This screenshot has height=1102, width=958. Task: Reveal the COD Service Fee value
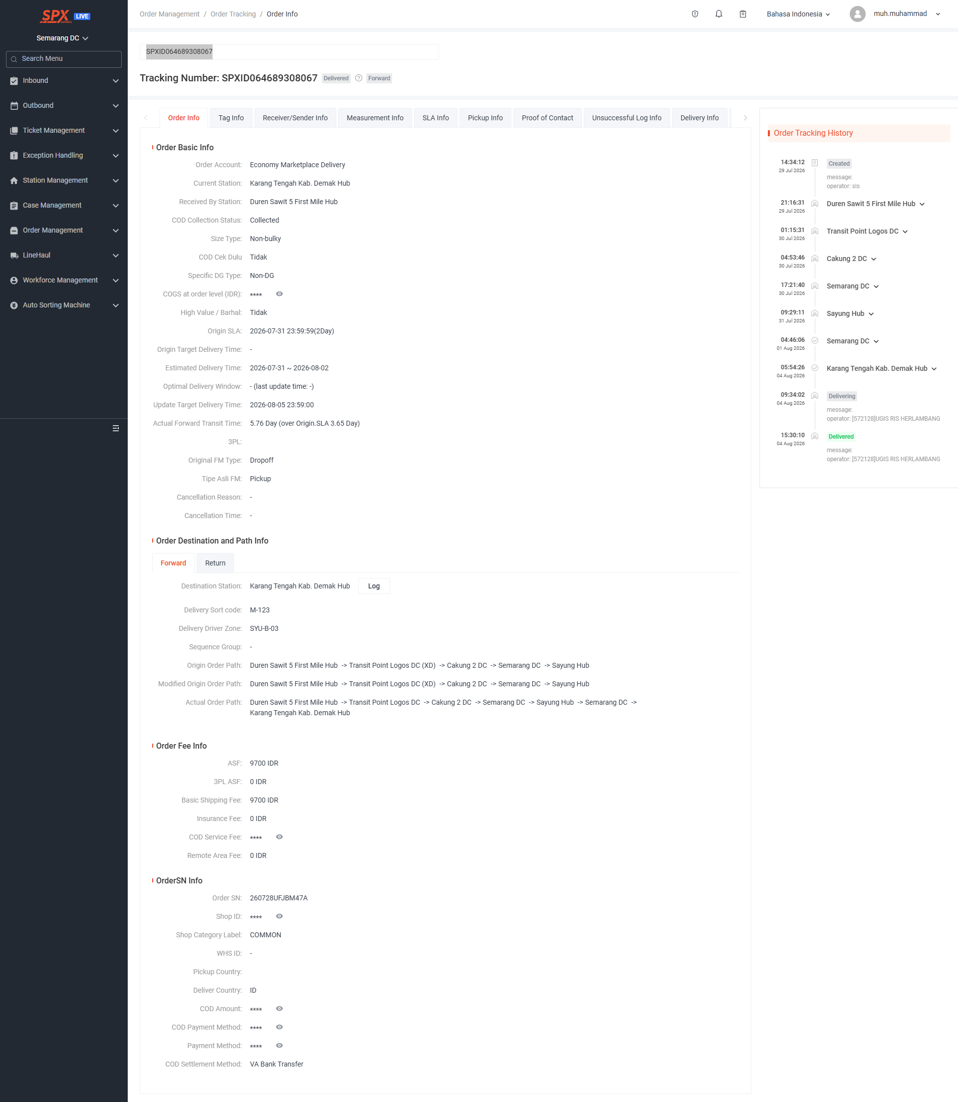click(279, 837)
